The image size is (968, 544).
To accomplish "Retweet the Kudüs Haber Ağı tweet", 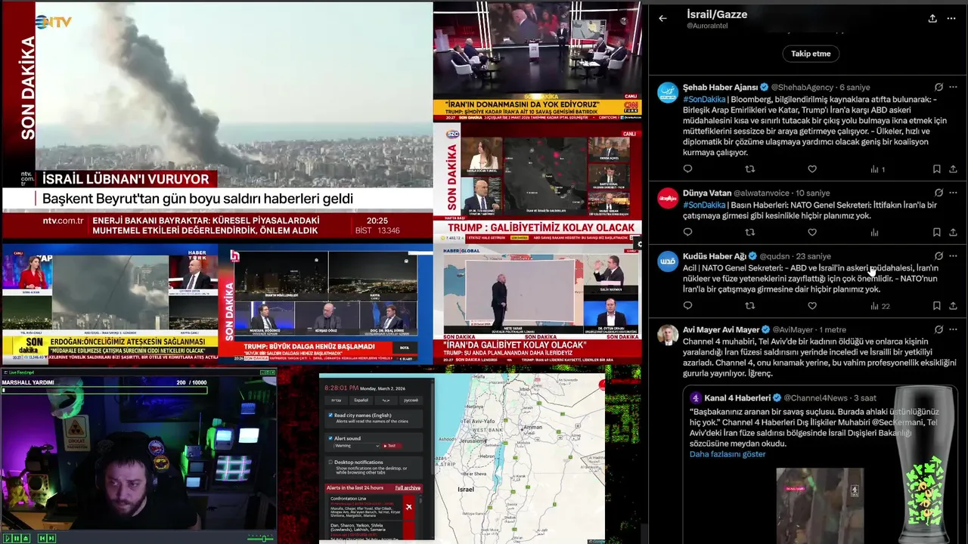I will [x=750, y=306].
